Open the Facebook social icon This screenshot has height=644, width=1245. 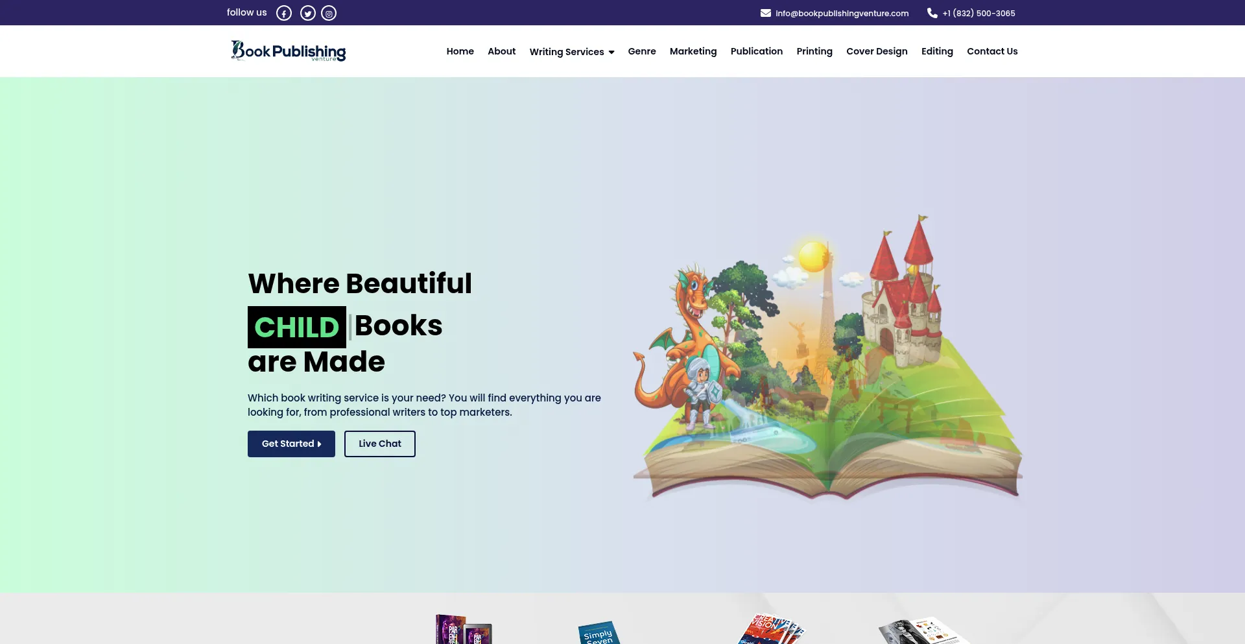tap(284, 13)
